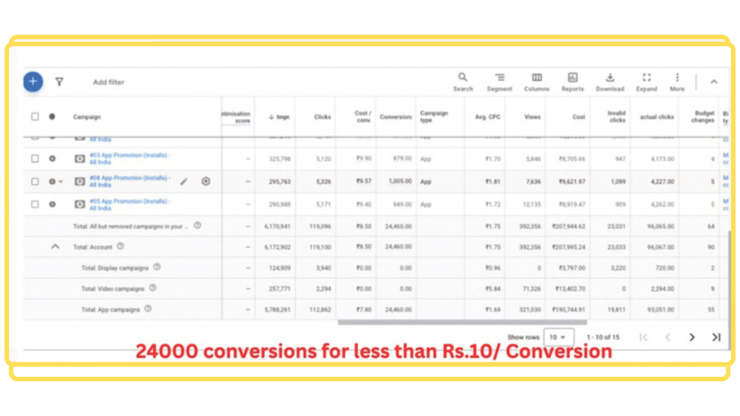
Task: Collapse the Total: Account breakdown chevron
Action: pyautogui.click(x=55, y=247)
